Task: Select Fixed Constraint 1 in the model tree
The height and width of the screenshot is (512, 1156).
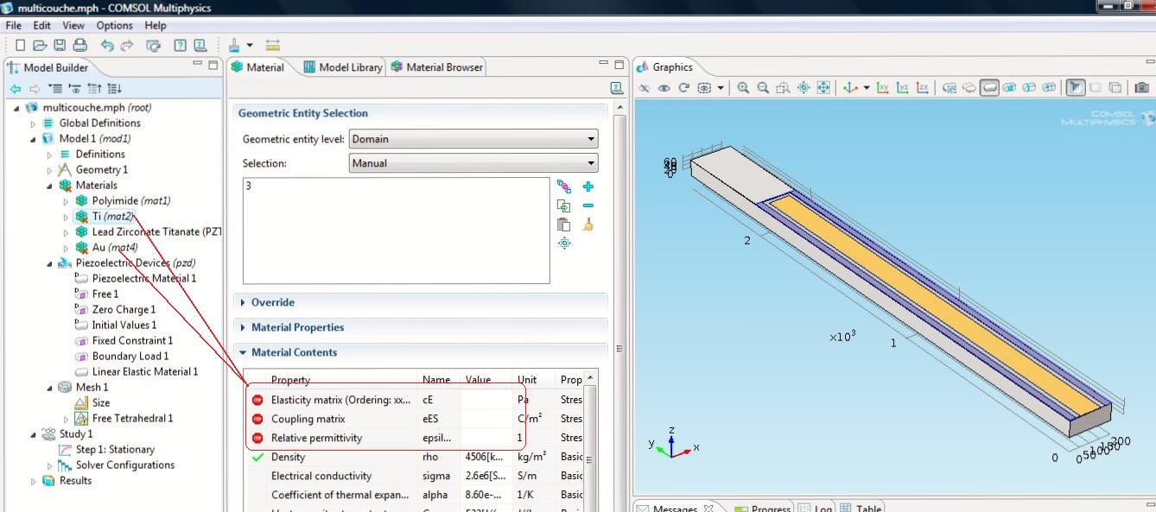Action: [x=132, y=340]
